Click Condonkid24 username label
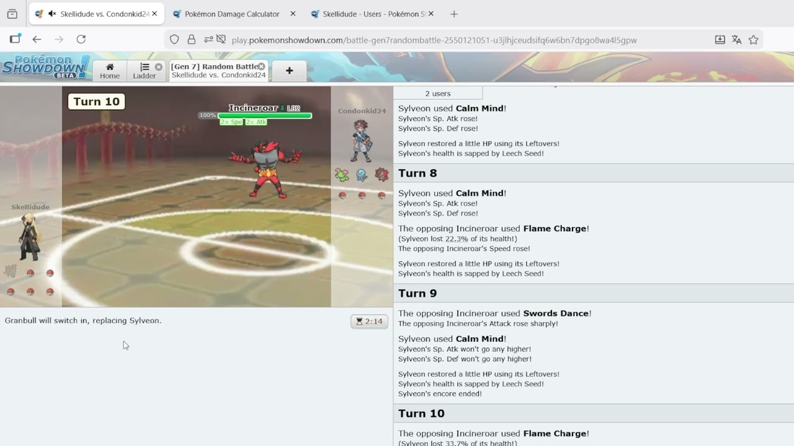 [362, 111]
